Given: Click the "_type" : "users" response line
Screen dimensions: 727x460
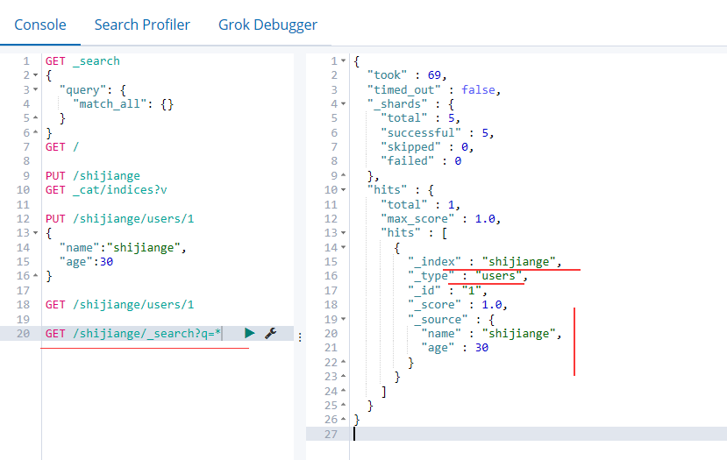Looking at the screenshot, I should [x=467, y=276].
